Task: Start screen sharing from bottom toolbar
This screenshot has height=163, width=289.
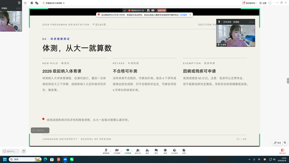Action: 127,151
